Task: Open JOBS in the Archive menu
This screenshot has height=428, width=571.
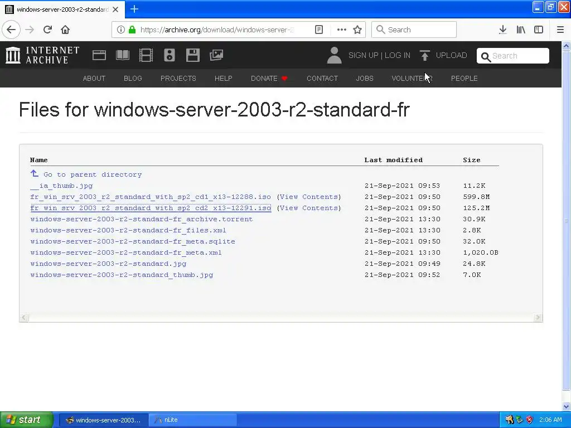Action: [365, 78]
